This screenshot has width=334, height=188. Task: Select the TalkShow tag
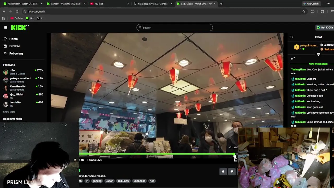click(x=123, y=181)
